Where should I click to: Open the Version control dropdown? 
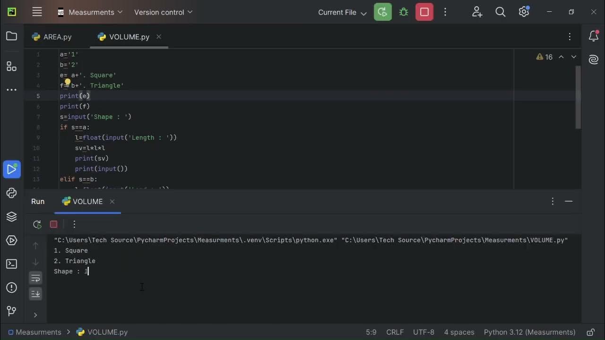pos(163,12)
